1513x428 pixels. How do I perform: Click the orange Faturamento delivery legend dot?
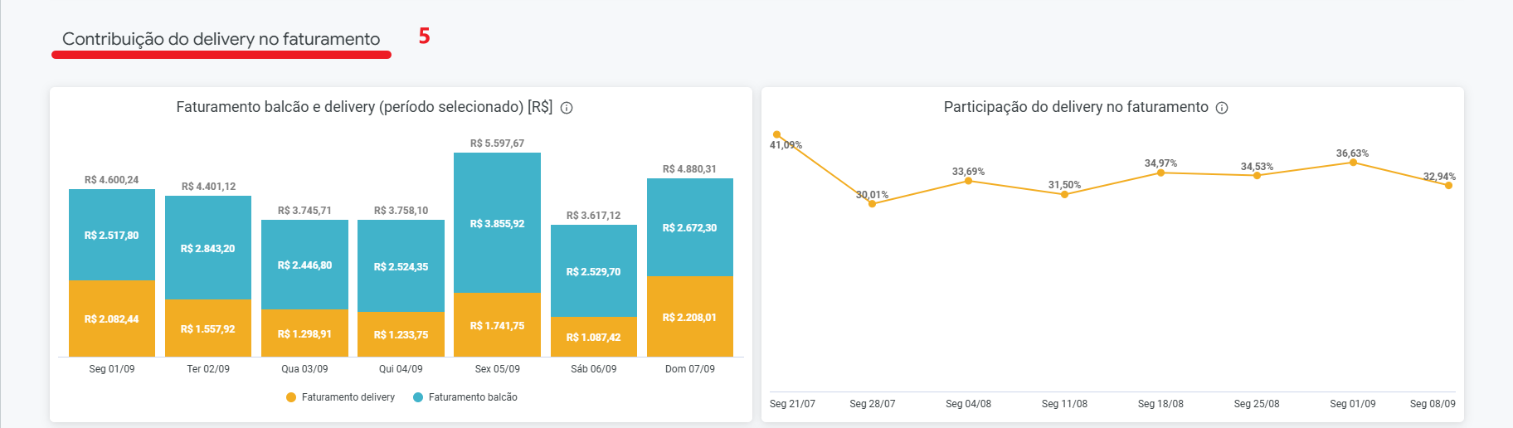[291, 397]
